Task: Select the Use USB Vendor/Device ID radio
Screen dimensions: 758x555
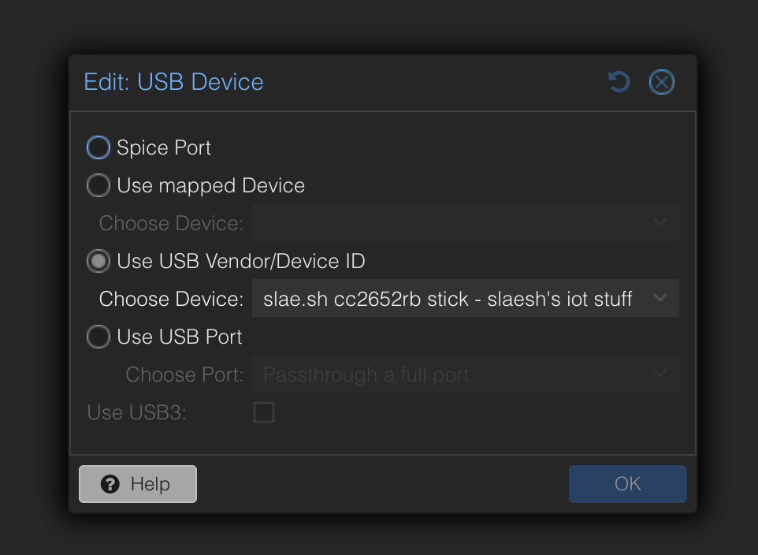Action: (x=98, y=261)
